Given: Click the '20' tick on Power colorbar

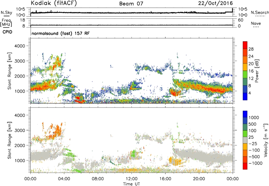Looking at the screenshot, I should 251,64.
